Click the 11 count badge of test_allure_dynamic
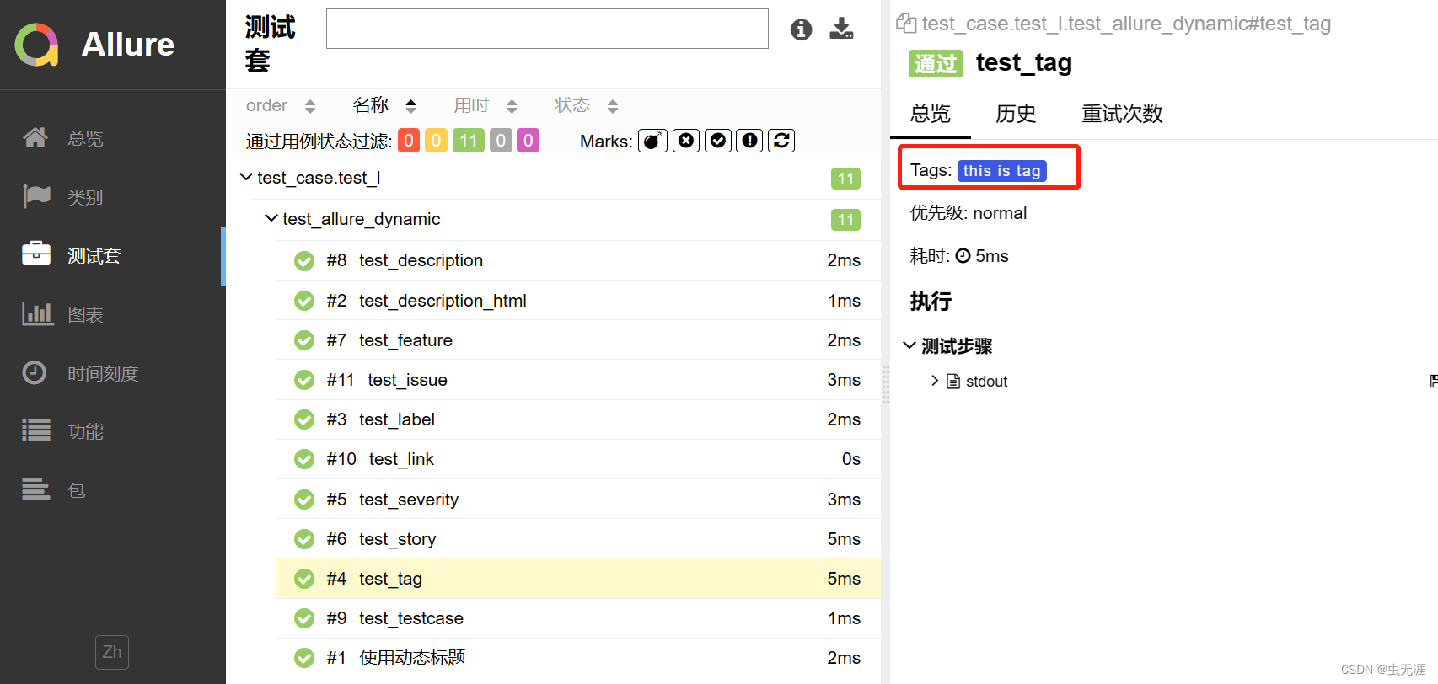Screen dimensions: 1438x684 pyautogui.click(x=845, y=220)
